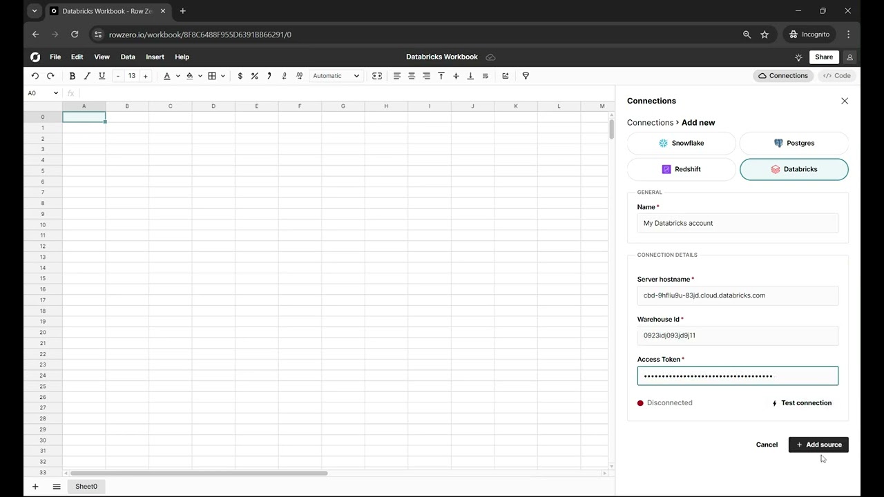Open the all sheets list icon
Screen dimensions: 884x497
57,487
